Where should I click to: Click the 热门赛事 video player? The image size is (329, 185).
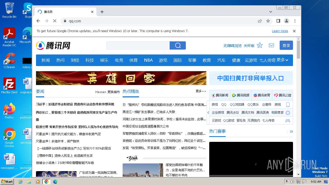click(x=251, y=159)
